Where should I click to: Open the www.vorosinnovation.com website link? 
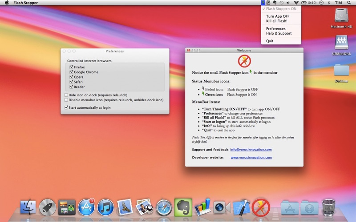251,157
